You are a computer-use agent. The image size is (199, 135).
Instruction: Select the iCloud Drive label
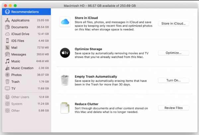click(x=20, y=34)
